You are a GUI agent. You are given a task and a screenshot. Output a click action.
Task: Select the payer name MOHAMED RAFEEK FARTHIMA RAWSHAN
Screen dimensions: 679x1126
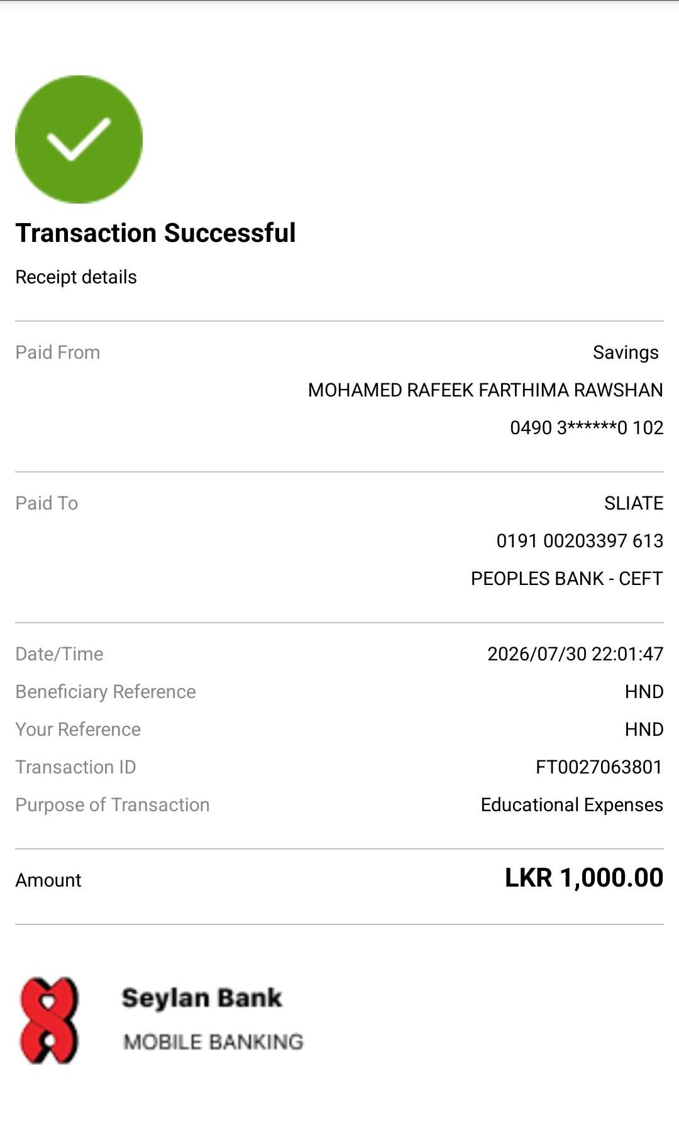[x=485, y=390]
